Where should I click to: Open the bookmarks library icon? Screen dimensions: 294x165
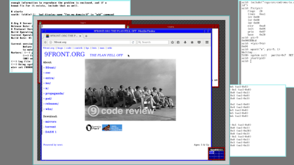[178, 42]
